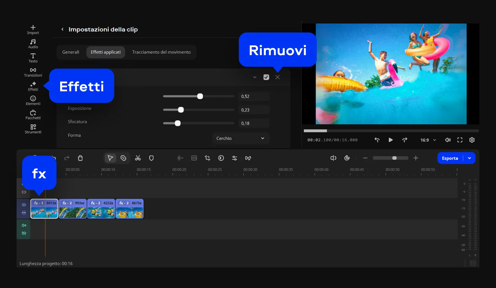This screenshot has height=288, width=496.
Task: Toggle video track visibility eye icon
Action: click(x=24, y=205)
